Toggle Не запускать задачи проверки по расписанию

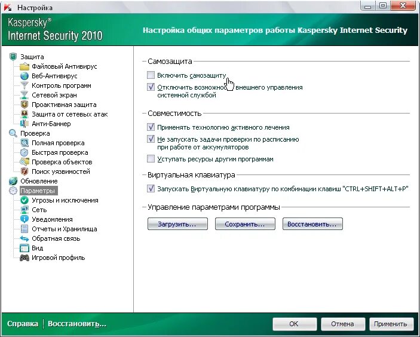pyautogui.click(x=151, y=139)
